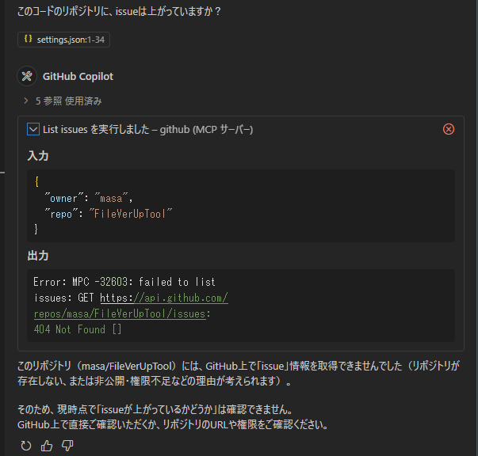The width and height of the screenshot is (478, 456).
Task: Click the red error circle icon
Action: [449, 129]
